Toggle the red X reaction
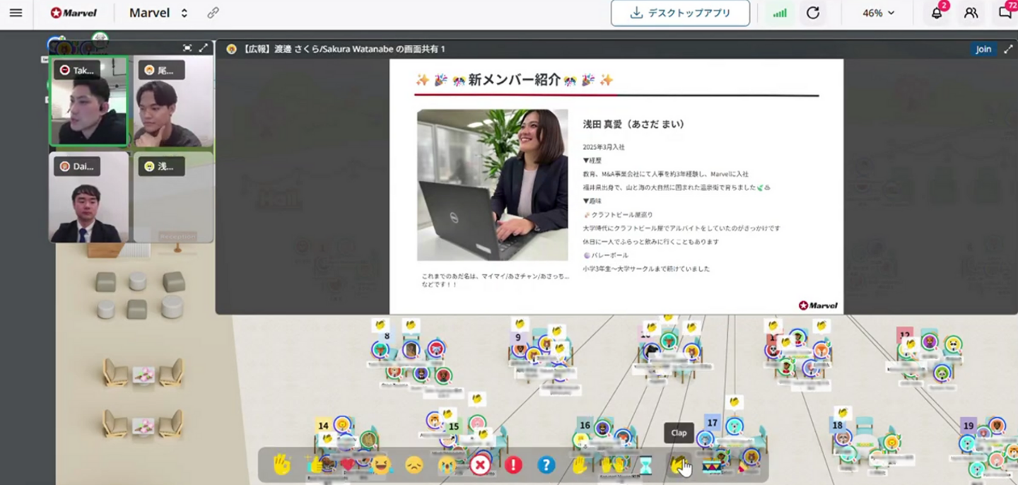The image size is (1018, 485). [480, 464]
